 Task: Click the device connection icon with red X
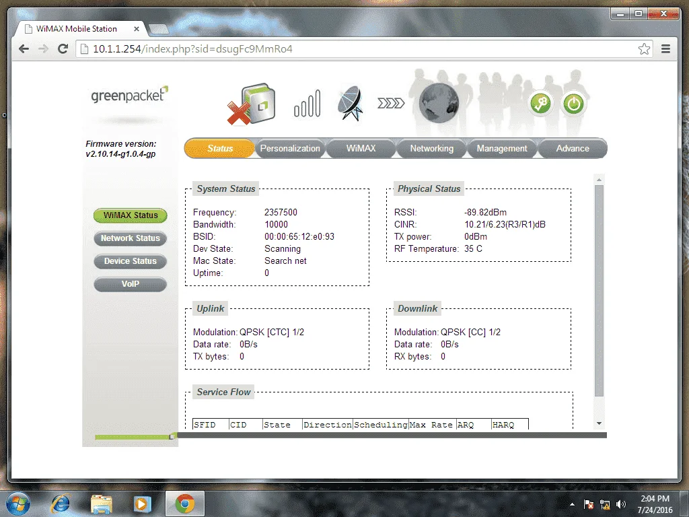[x=252, y=104]
